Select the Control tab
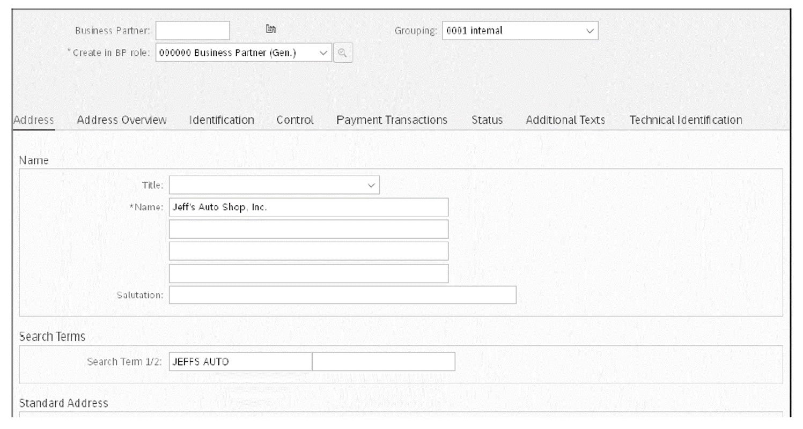 tap(294, 120)
